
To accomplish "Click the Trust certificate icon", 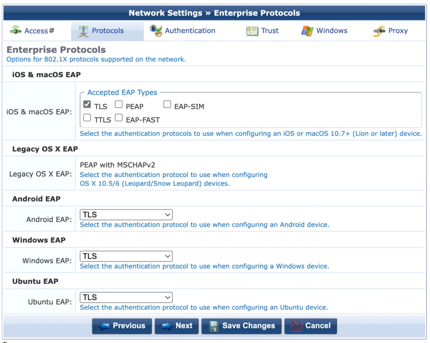I will (252, 31).
